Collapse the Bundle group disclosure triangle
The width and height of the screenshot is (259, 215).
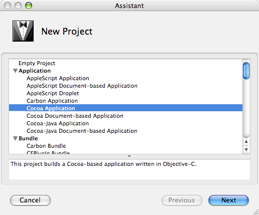tap(15, 138)
